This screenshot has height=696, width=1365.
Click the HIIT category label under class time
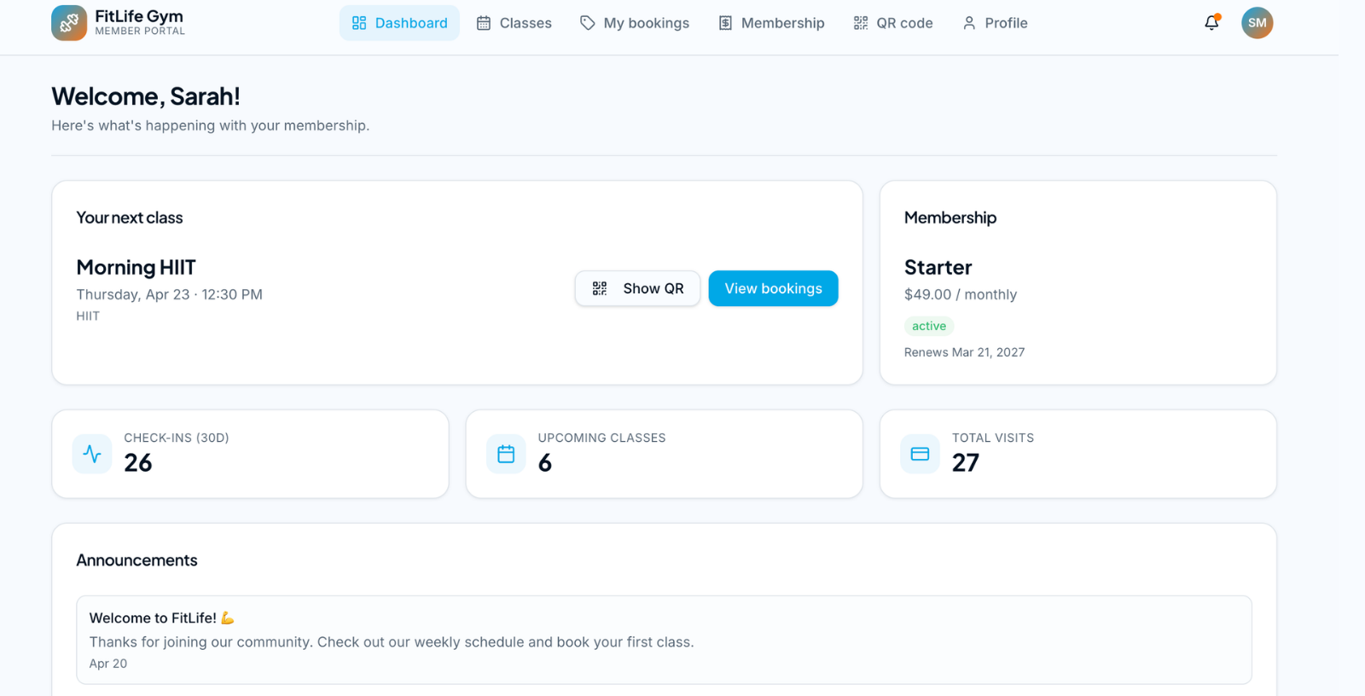[88, 316]
